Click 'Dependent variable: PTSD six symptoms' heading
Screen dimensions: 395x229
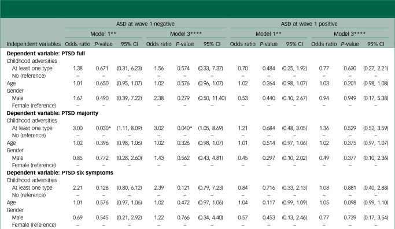point(60,172)
